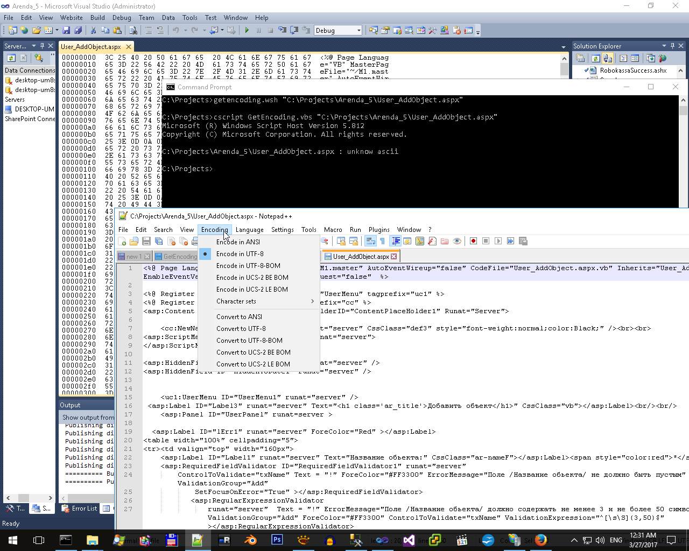The width and height of the screenshot is (689, 551).
Task: Open Server Explorer window position dropdown arrow
Action: pos(34,46)
